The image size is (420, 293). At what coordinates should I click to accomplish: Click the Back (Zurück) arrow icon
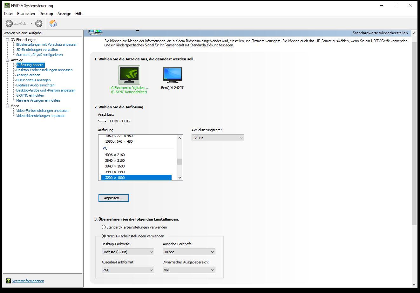tap(9, 24)
